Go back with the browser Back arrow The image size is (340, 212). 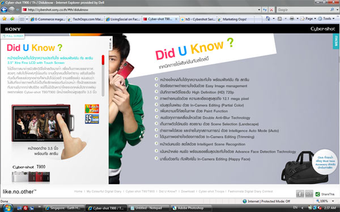coord(4,10)
